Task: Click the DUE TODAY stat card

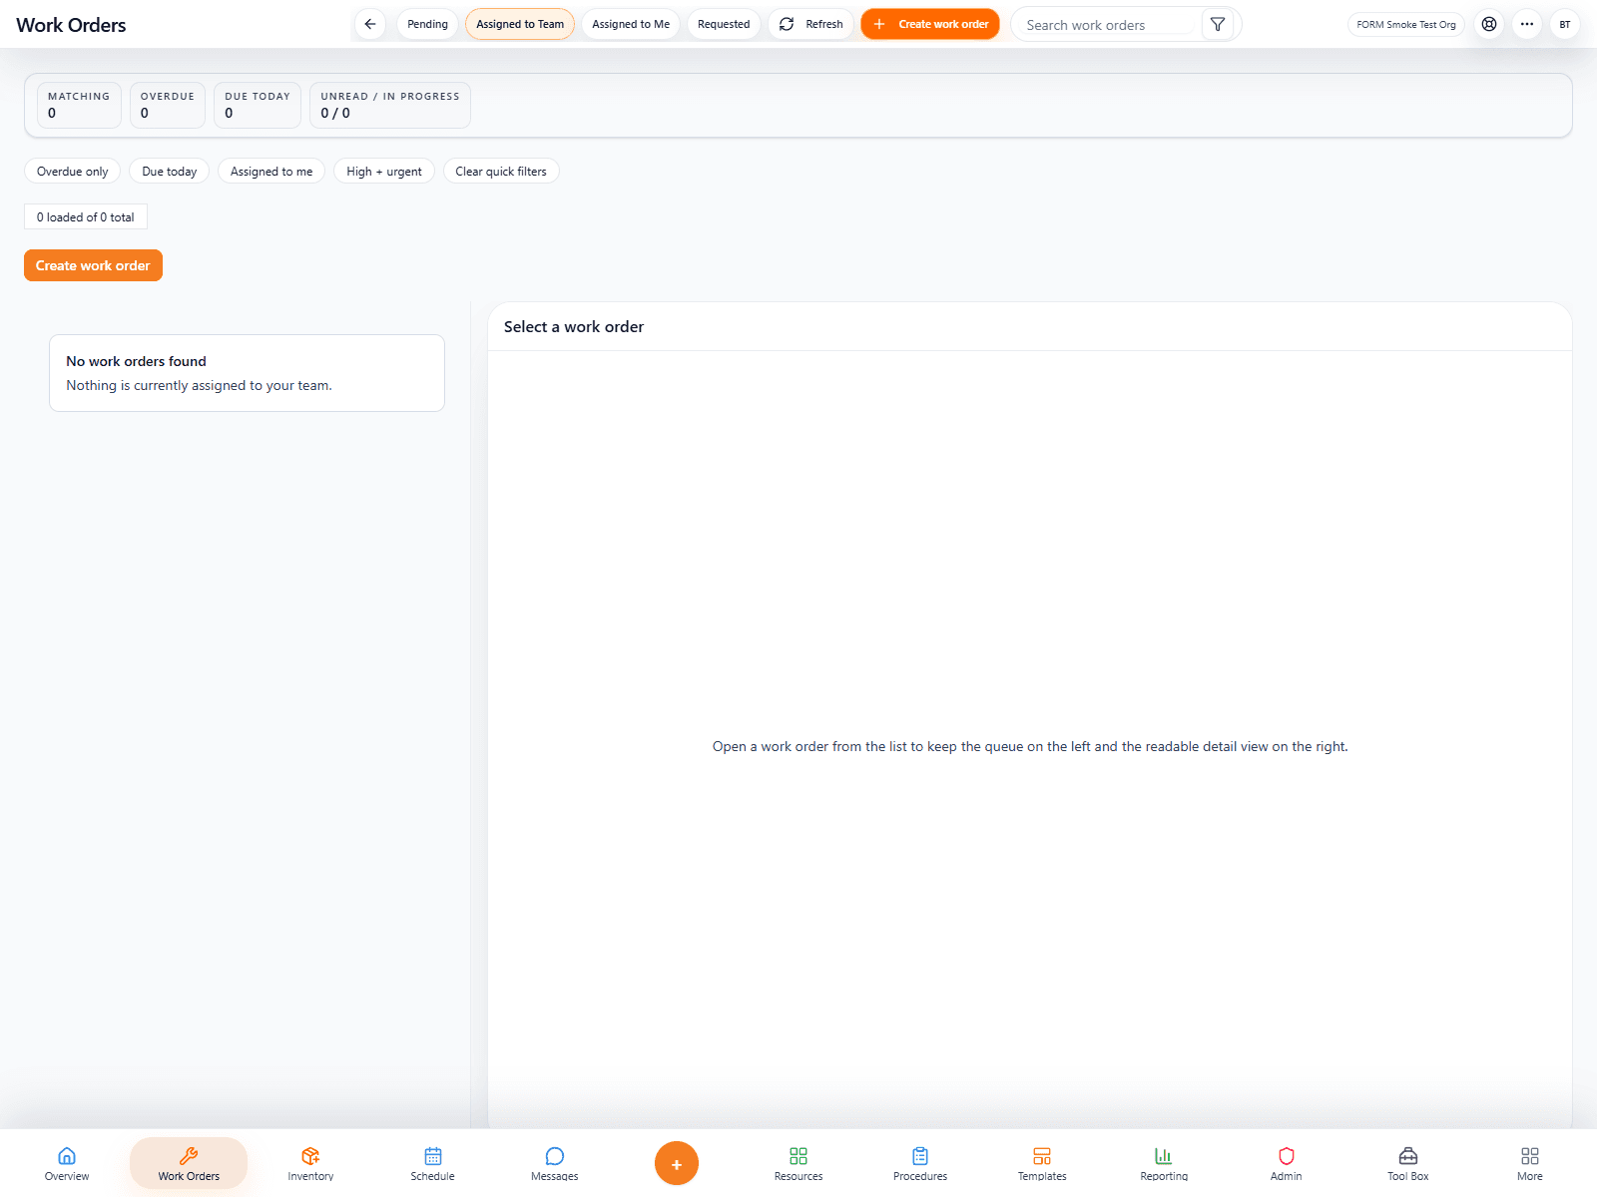Action: (258, 105)
